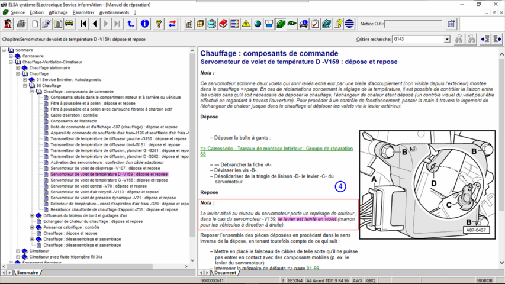Click the red and blue swap arrows icon
The image size is (505, 284).
[172, 24]
